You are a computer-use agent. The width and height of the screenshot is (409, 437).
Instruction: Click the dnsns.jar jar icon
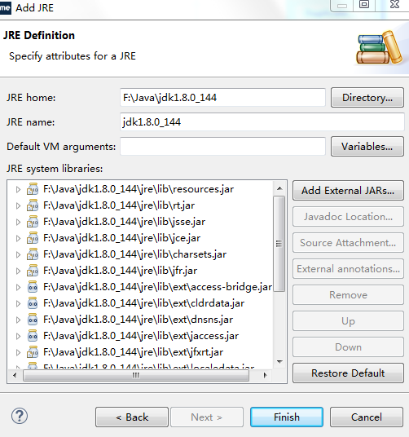point(33,320)
